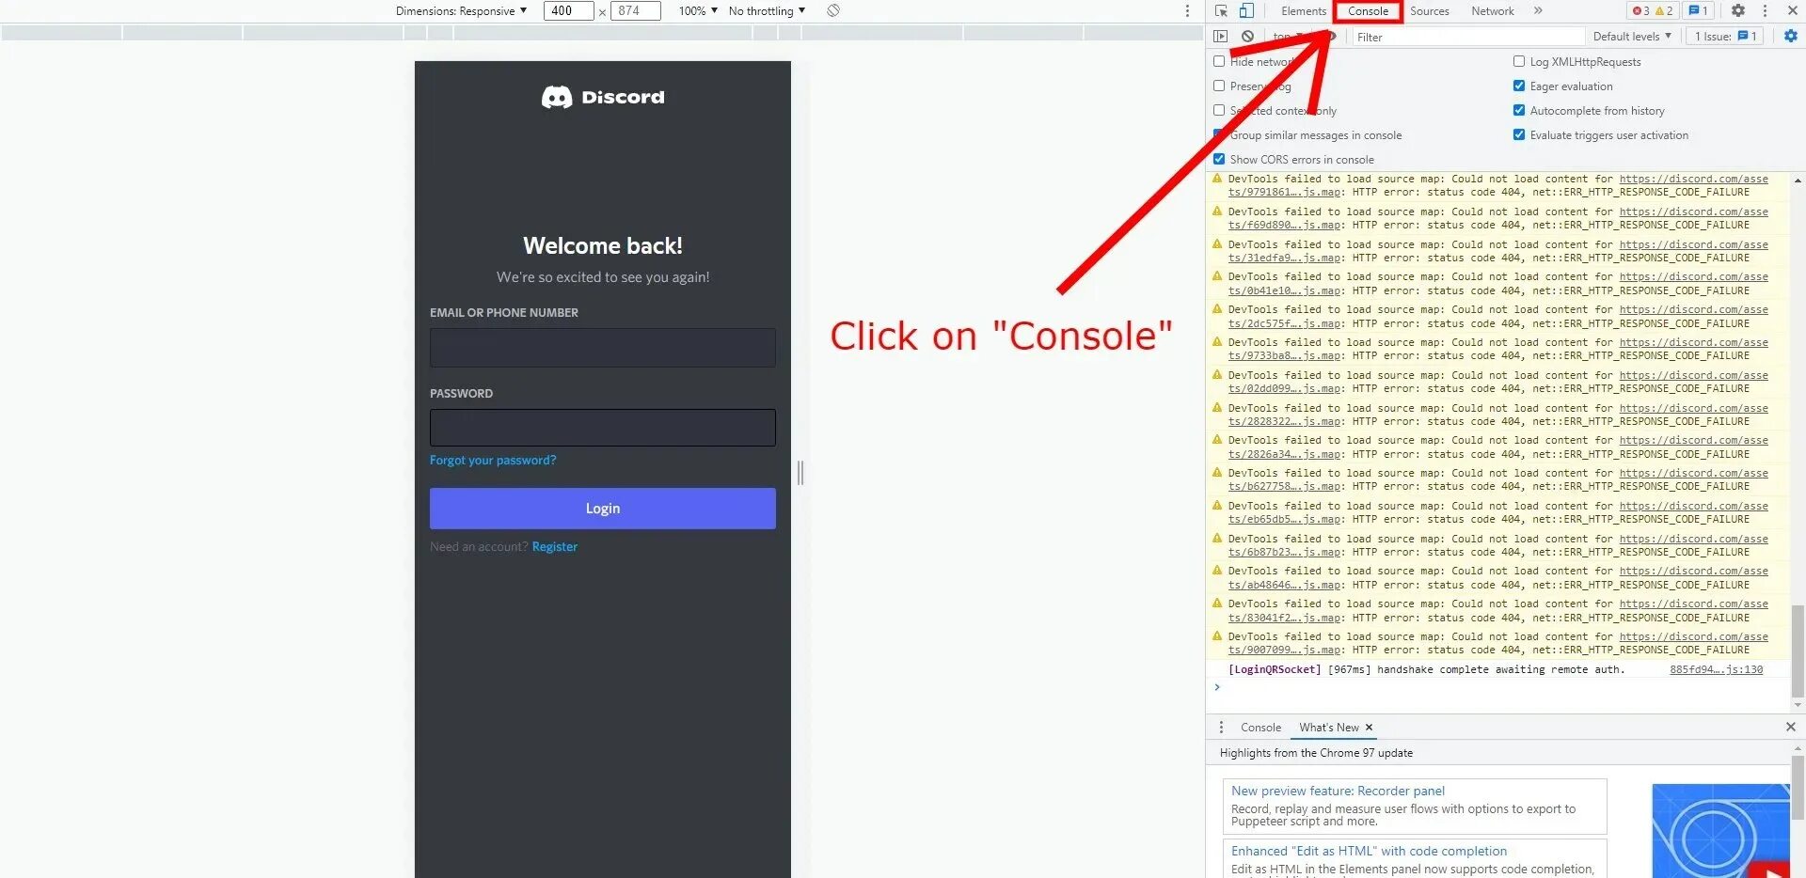This screenshot has width=1806, height=878.
Task: Close the DevTools panel
Action: 1792,11
